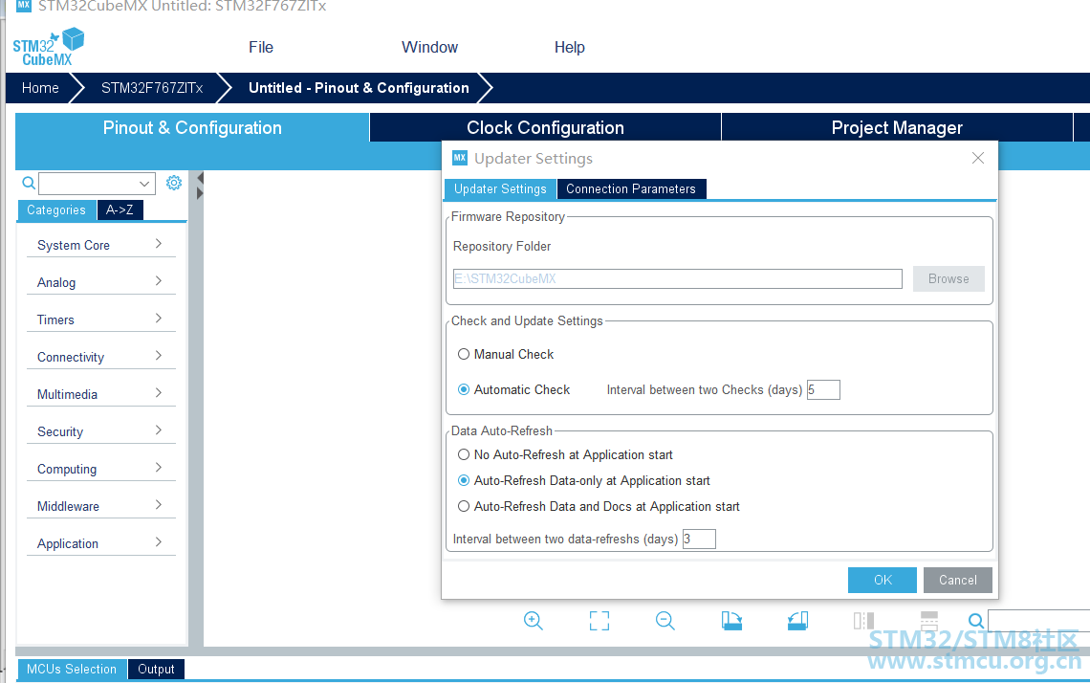Click the rotate counterclockwise pinout icon
Image resolution: width=1090 pixels, height=683 pixels.
[x=797, y=621]
